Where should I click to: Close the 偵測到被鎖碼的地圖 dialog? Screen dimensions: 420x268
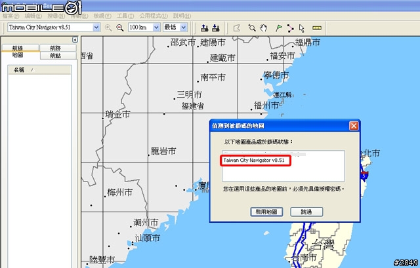[354, 126]
